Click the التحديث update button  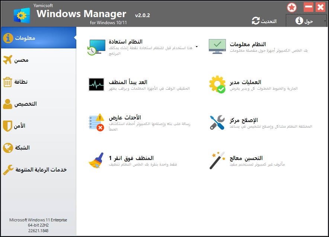click(264, 21)
